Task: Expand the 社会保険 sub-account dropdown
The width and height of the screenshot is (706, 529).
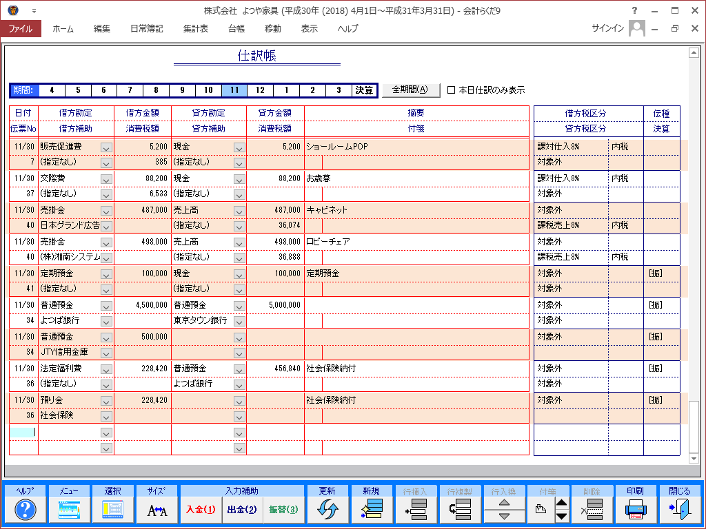Action: click(106, 416)
